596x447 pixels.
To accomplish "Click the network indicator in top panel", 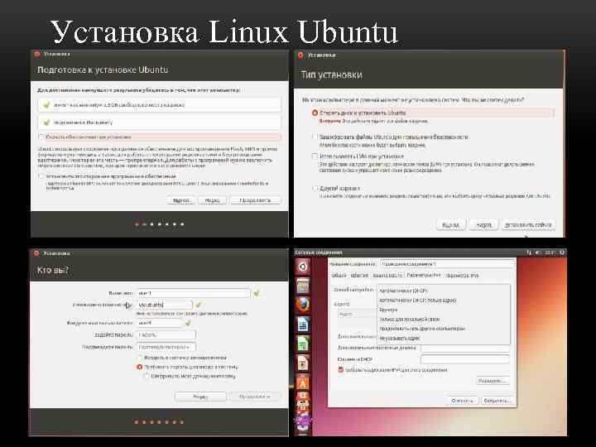I will pyautogui.click(x=529, y=252).
